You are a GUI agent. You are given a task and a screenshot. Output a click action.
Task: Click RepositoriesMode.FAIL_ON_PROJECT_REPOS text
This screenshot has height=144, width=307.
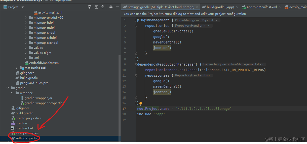coord(226,70)
